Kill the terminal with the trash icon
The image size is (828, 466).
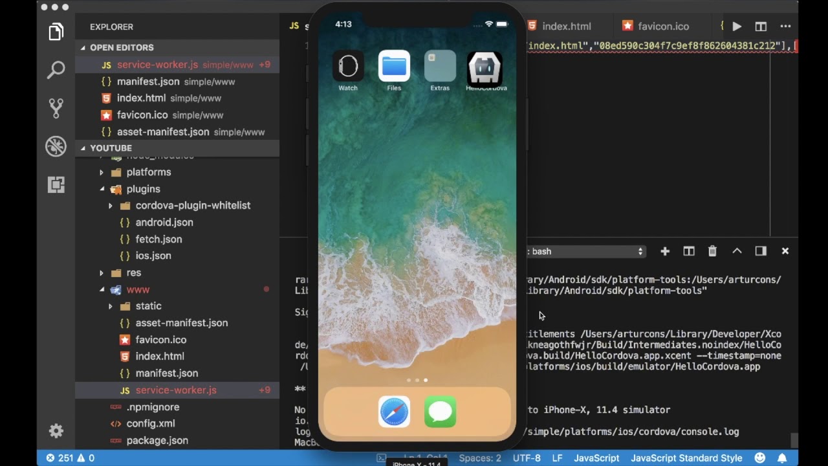tap(712, 251)
